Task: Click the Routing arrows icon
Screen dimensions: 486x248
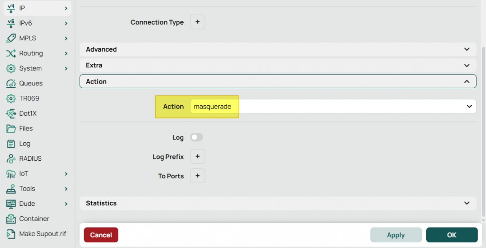Action: point(11,54)
